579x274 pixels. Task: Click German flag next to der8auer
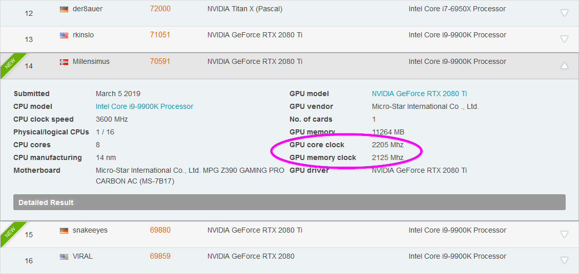[x=64, y=9]
